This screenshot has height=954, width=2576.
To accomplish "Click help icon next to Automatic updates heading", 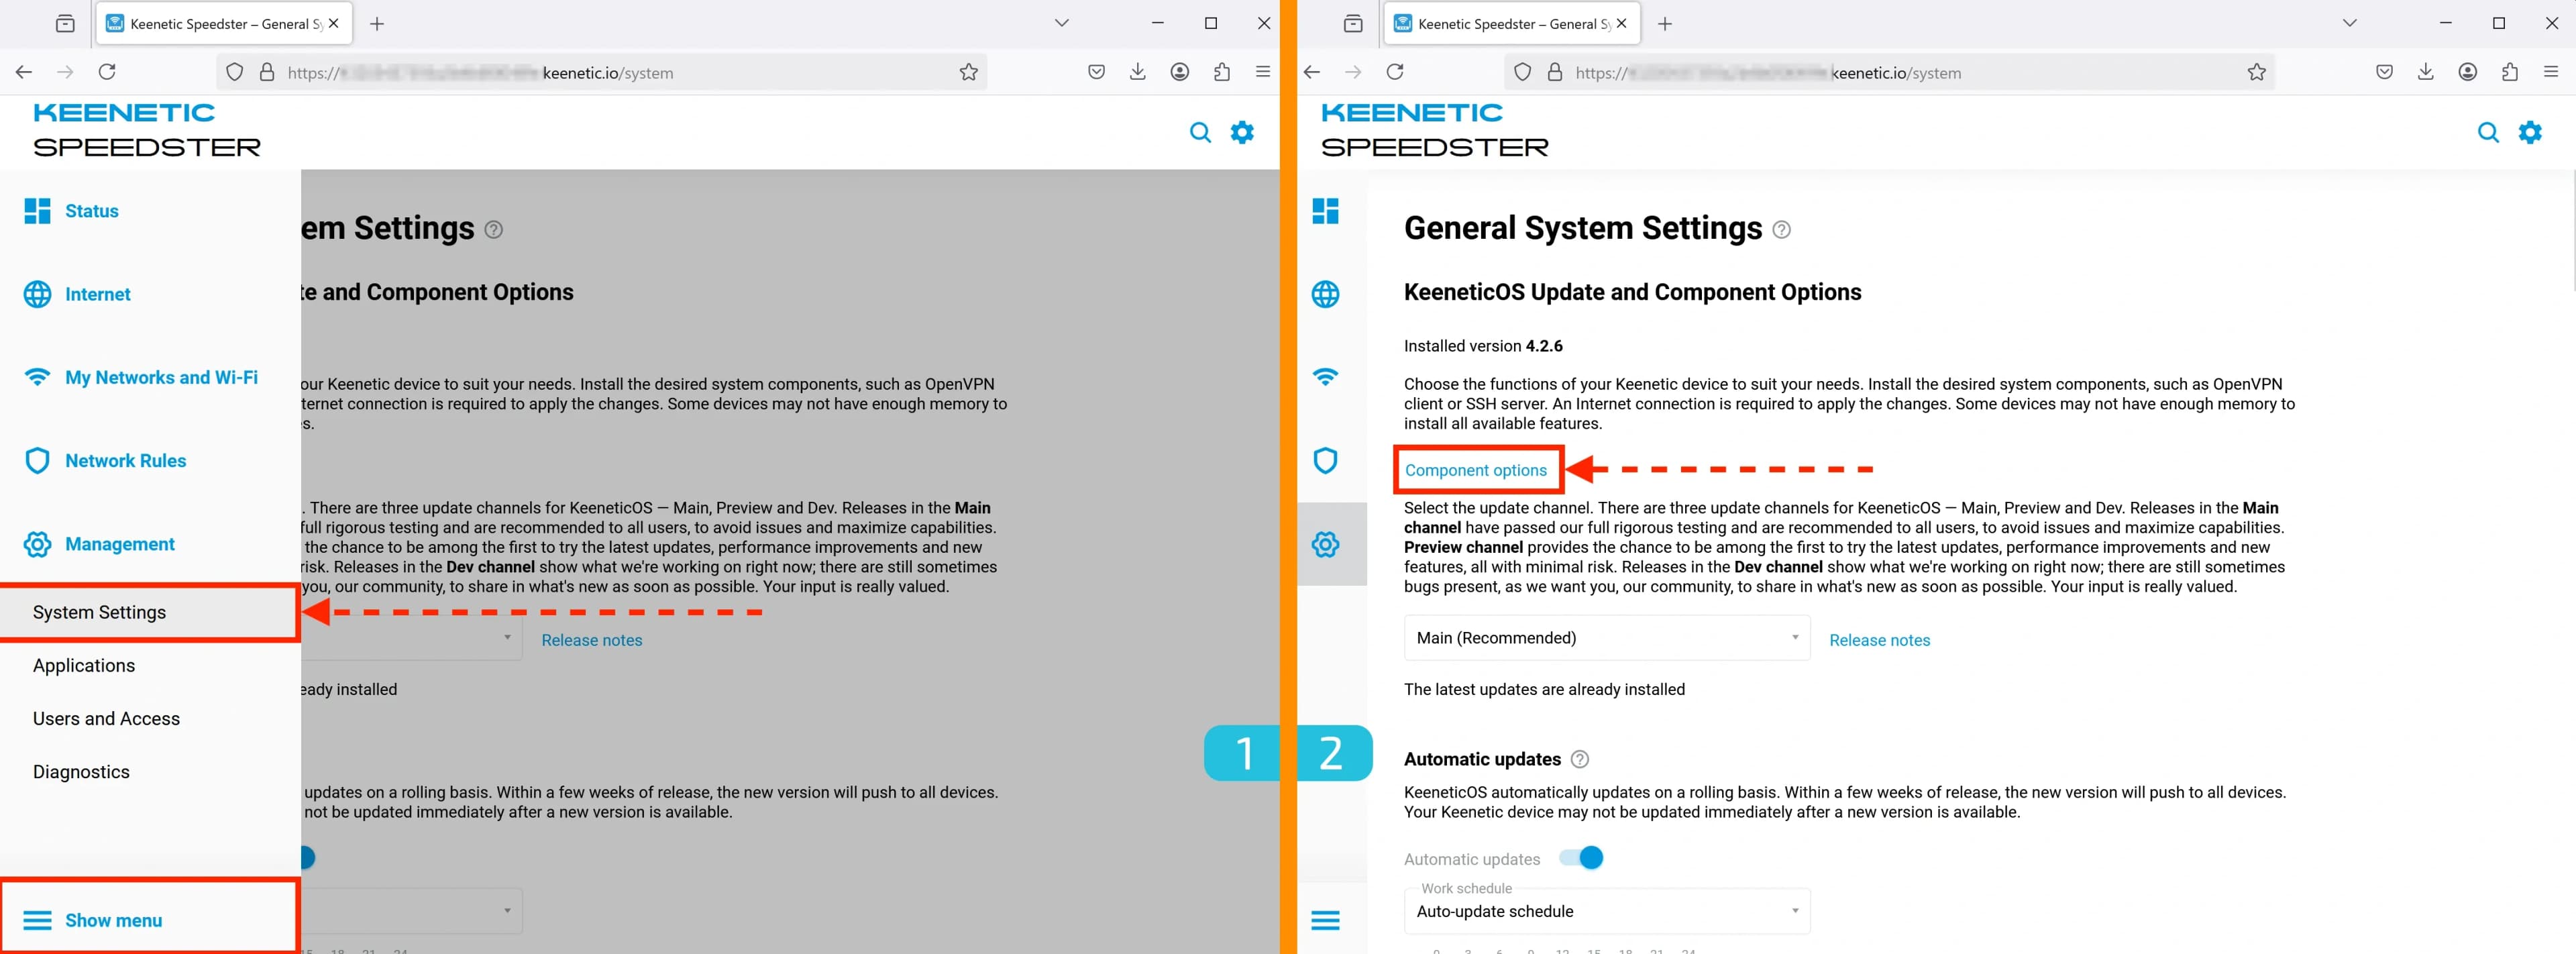I will 1580,759.
